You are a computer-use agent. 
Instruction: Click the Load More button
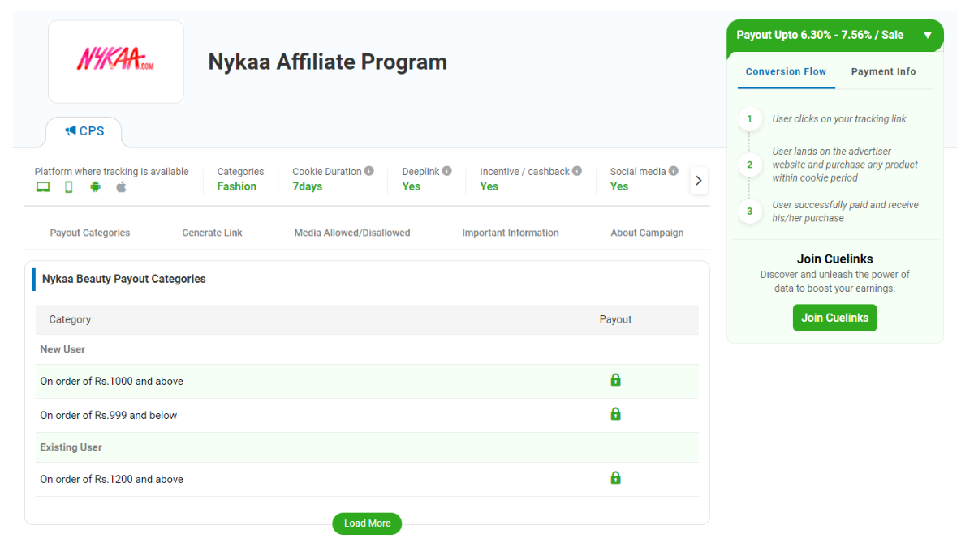coord(367,523)
